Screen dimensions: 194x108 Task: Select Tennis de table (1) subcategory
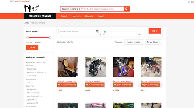tap(35, 96)
